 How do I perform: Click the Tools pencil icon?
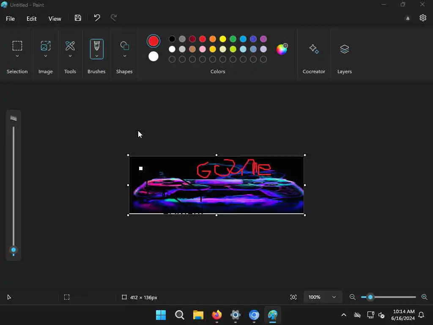pyautogui.click(x=70, y=46)
